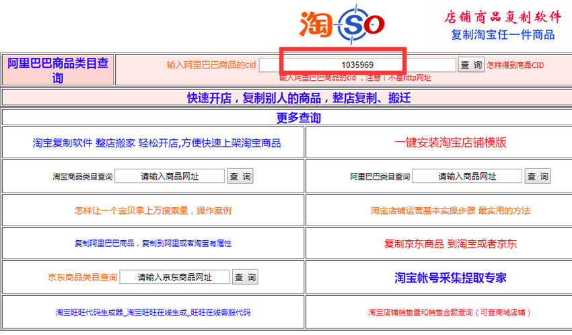This screenshot has height=335, width=572.
Task: Open the 阿里巴巴商品类目查询 heading link
Action: (58, 70)
